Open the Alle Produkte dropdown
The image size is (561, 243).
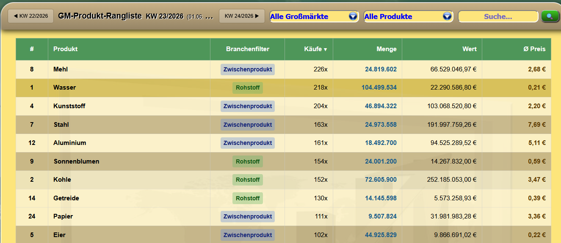point(408,16)
